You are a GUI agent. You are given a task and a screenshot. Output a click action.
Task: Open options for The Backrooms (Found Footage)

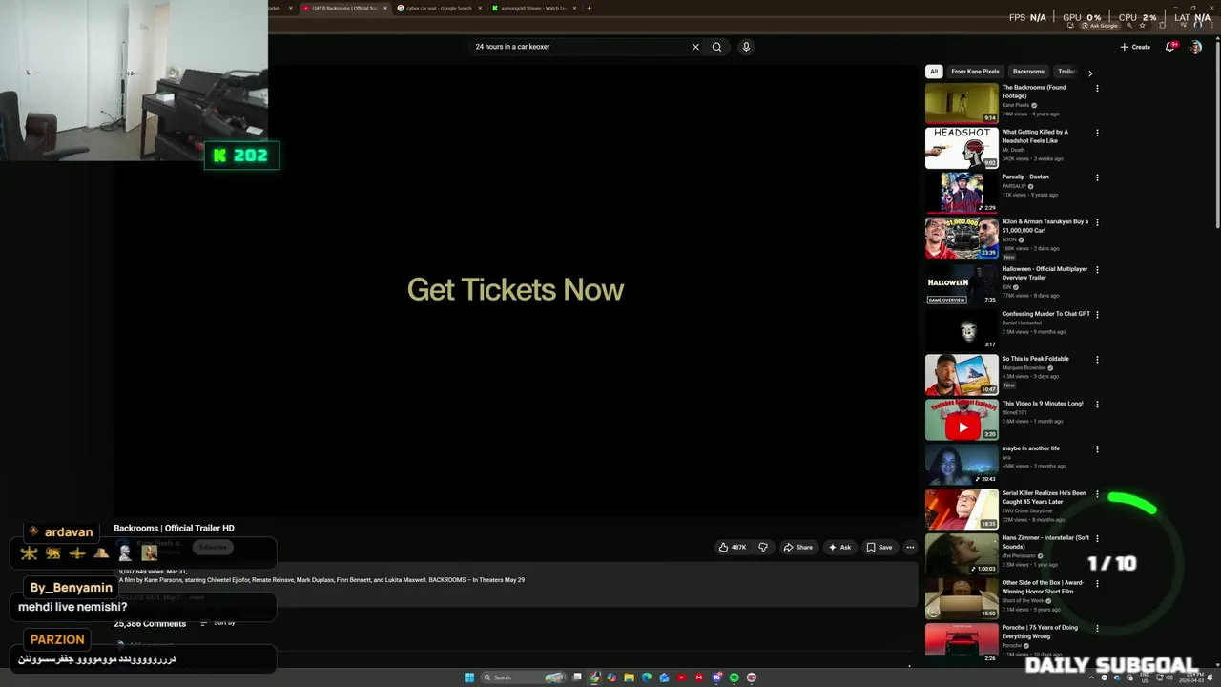coord(1097,88)
